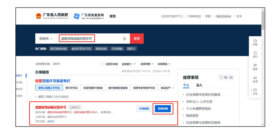Image resolution: width=275 pixels, height=137 pixels.
Task: Open 租房提取 recommended item
Action: [x=192, y=116]
